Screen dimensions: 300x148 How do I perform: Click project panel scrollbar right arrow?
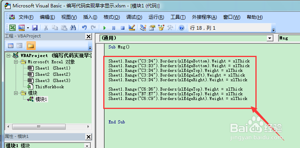point(88,127)
